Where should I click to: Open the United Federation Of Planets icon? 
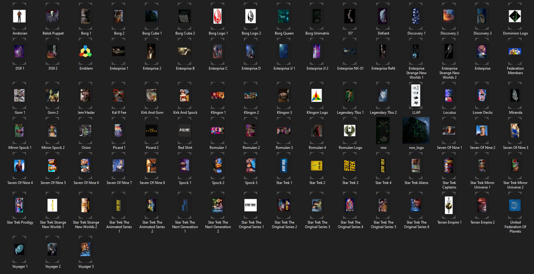coord(515,205)
